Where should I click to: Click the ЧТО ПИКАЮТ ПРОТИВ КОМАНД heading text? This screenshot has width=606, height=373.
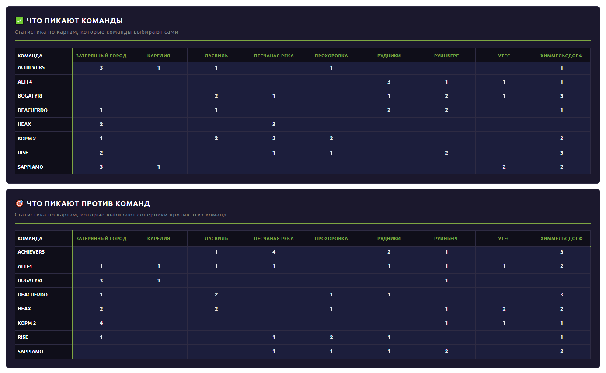[x=88, y=203]
